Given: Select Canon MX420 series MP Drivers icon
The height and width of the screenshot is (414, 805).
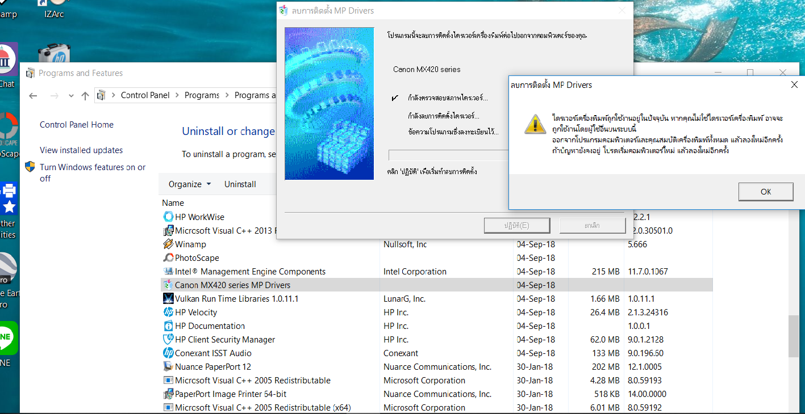Looking at the screenshot, I should pyautogui.click(x=168, y=285).
